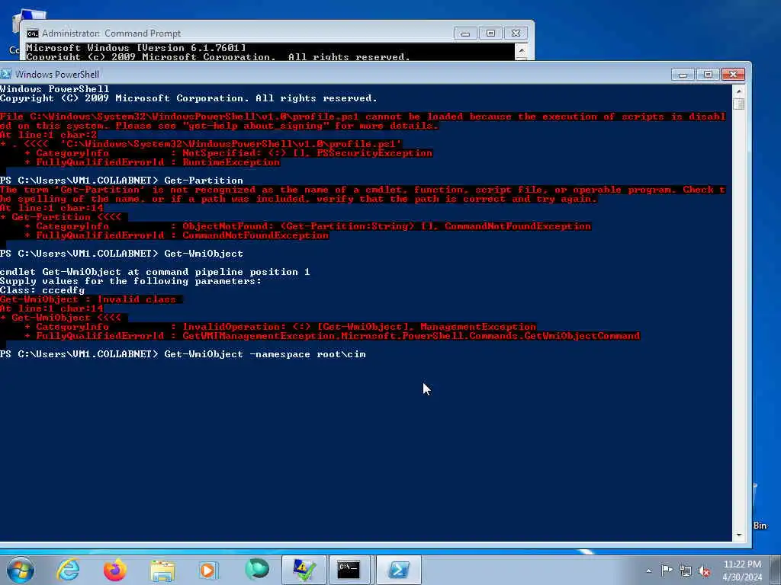Open the network tray icon
781x585 pixels.
coord(686,571)
